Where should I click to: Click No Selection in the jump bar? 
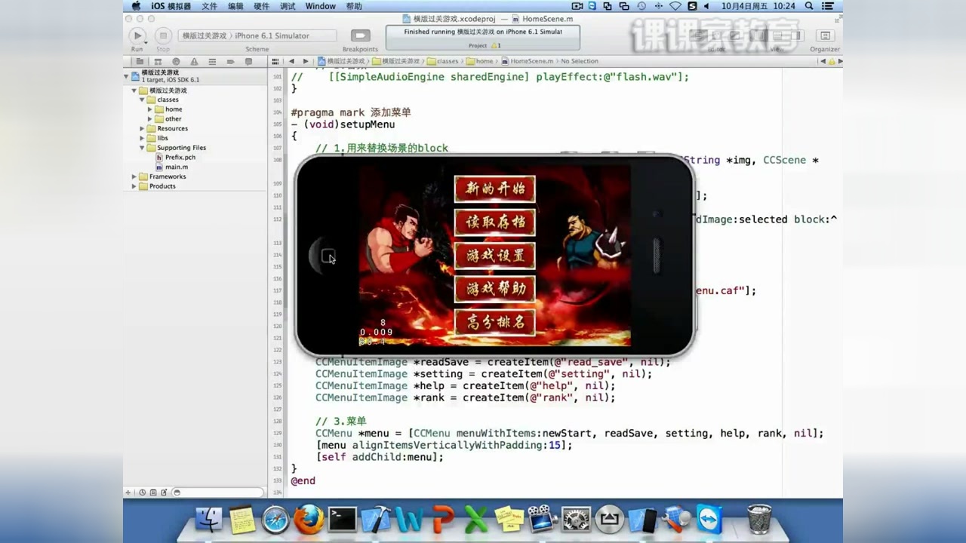tap(580, 61)
